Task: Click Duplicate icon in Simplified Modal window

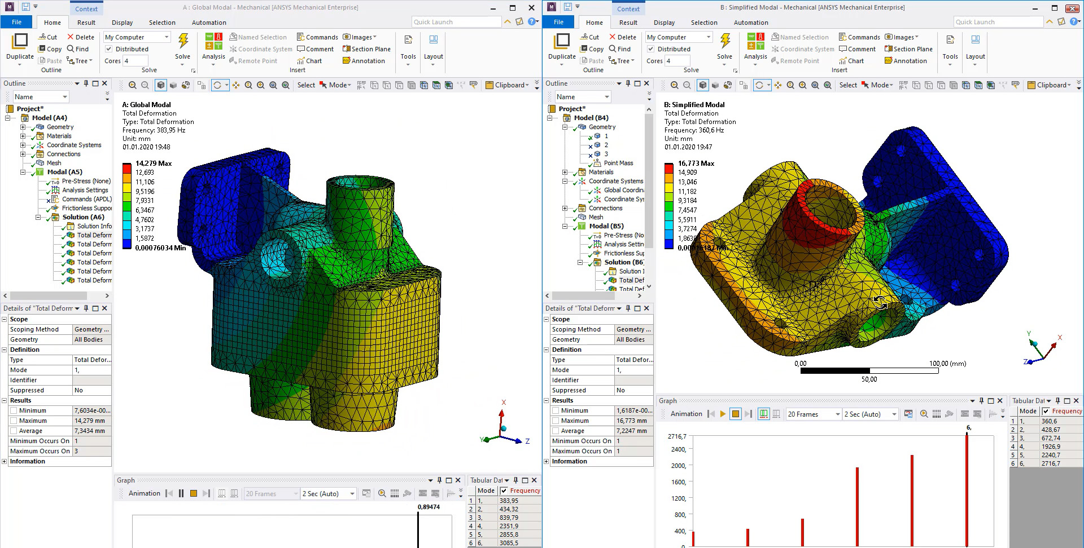Action: pyautogui.click(x=562, y=42)
